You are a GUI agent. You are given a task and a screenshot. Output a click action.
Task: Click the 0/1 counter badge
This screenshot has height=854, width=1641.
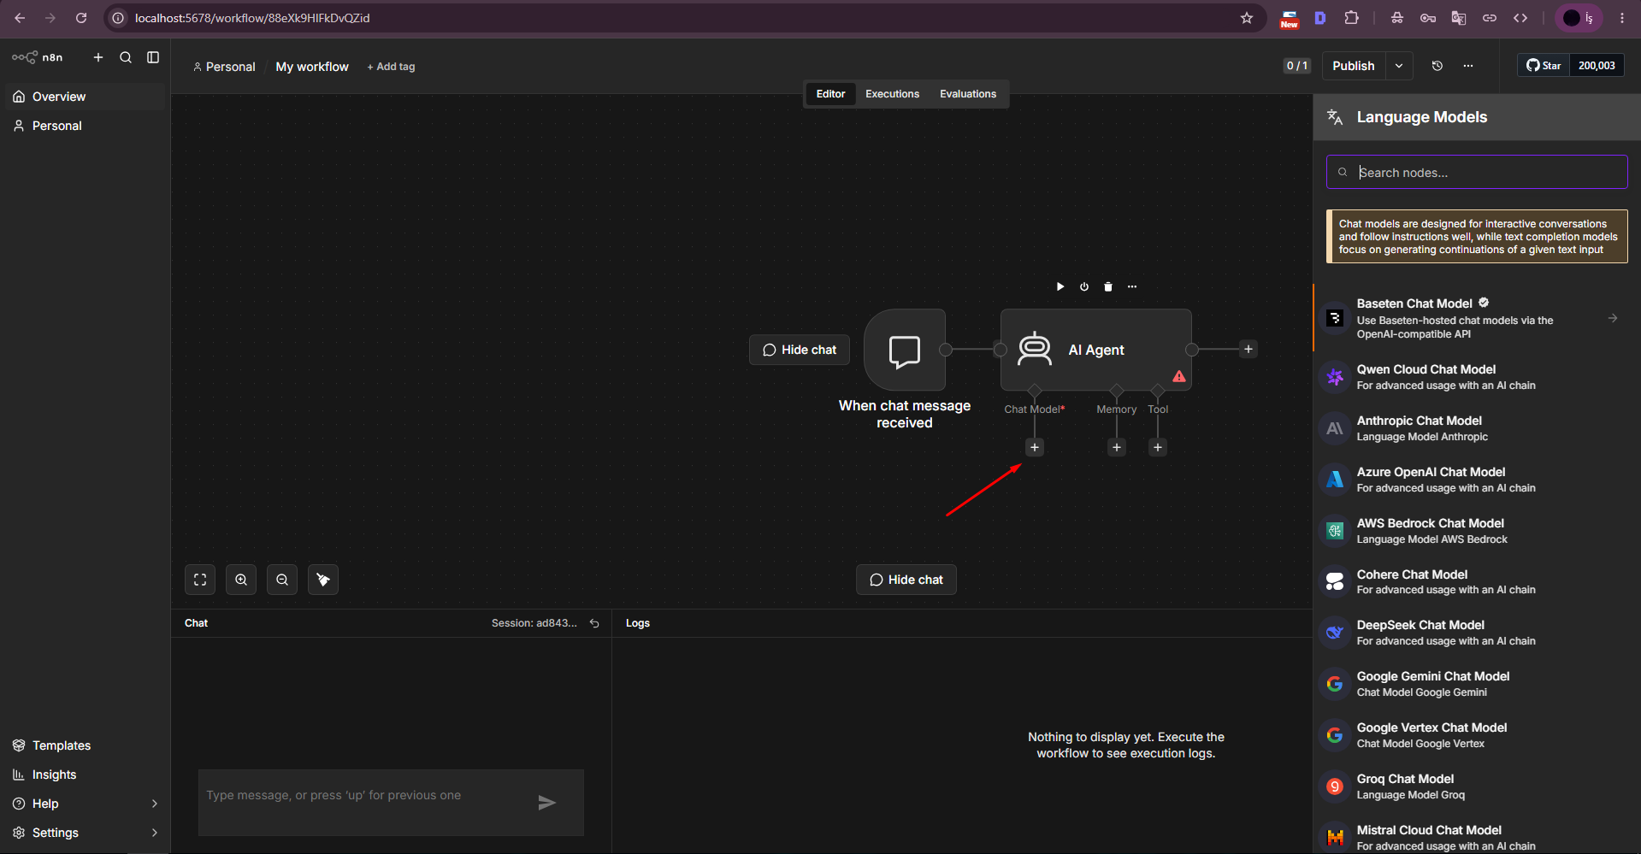1297,66
